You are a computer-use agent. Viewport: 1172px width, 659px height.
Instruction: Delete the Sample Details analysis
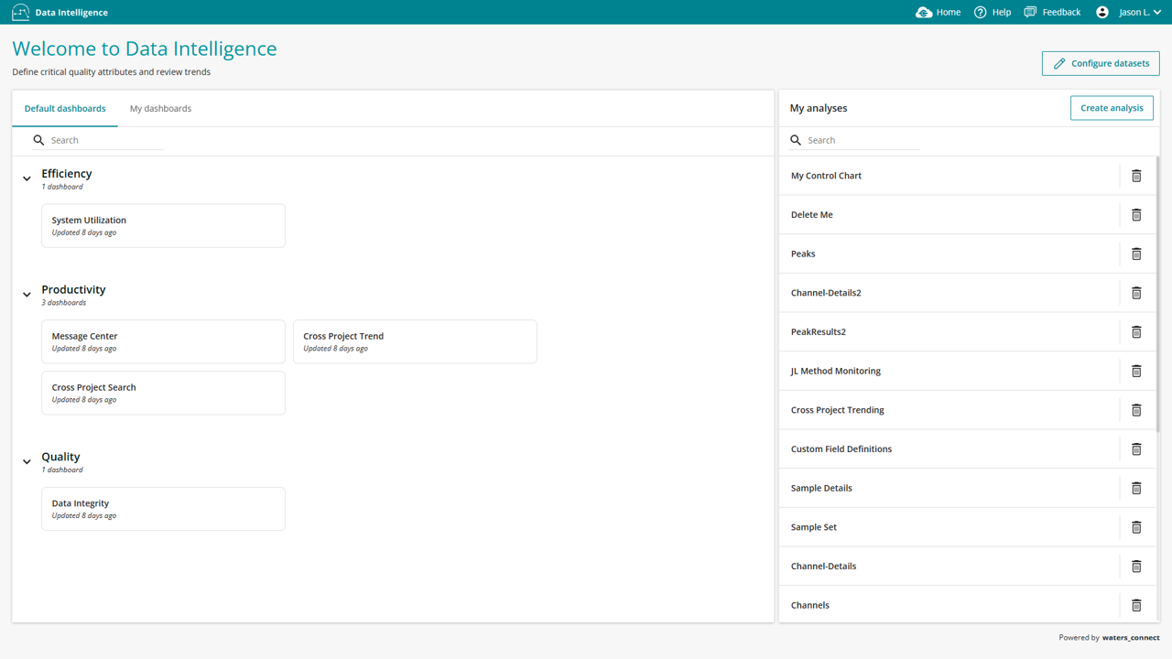coord(1136,488)
